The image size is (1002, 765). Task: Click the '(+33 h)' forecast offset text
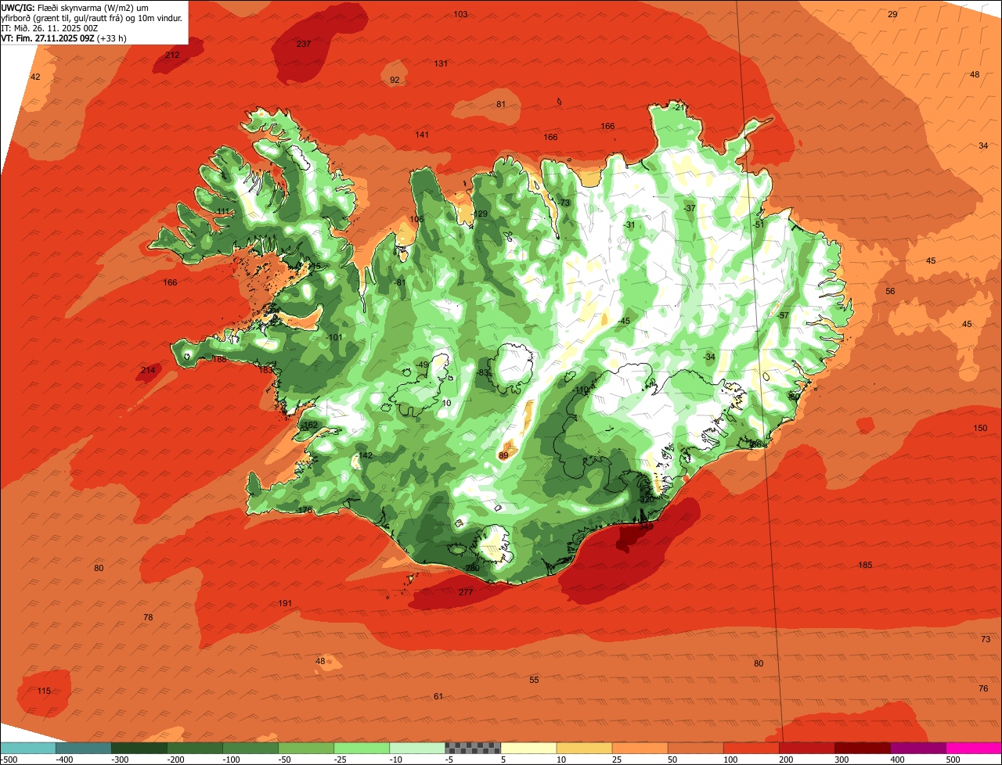pos(111,38)
